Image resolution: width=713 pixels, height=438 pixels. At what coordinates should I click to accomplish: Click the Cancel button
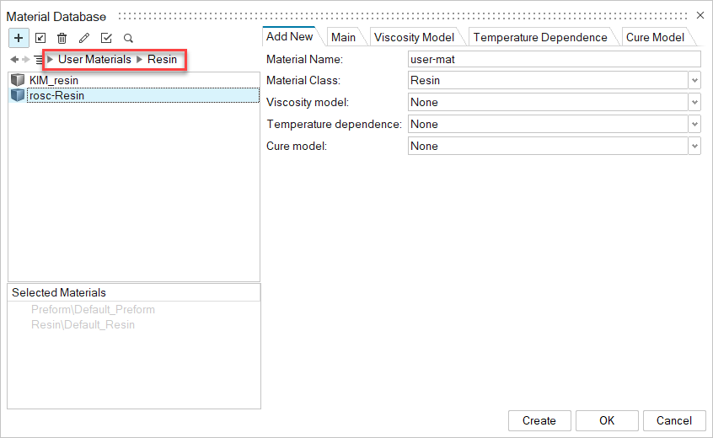[673, 420]
